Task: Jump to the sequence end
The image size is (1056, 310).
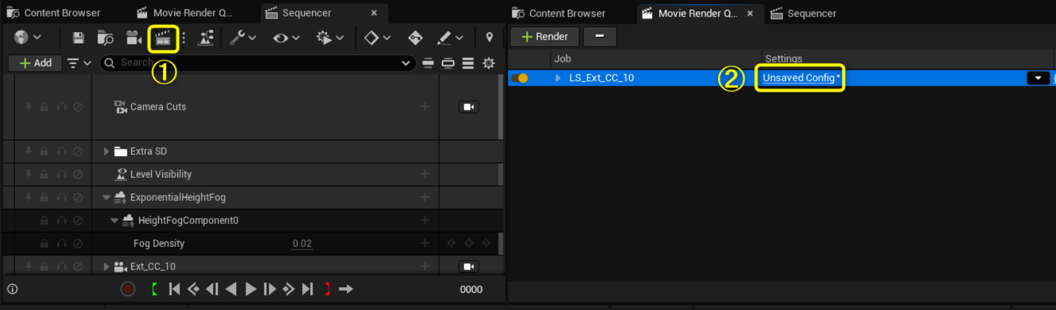Action: click(x=307, y=289)
